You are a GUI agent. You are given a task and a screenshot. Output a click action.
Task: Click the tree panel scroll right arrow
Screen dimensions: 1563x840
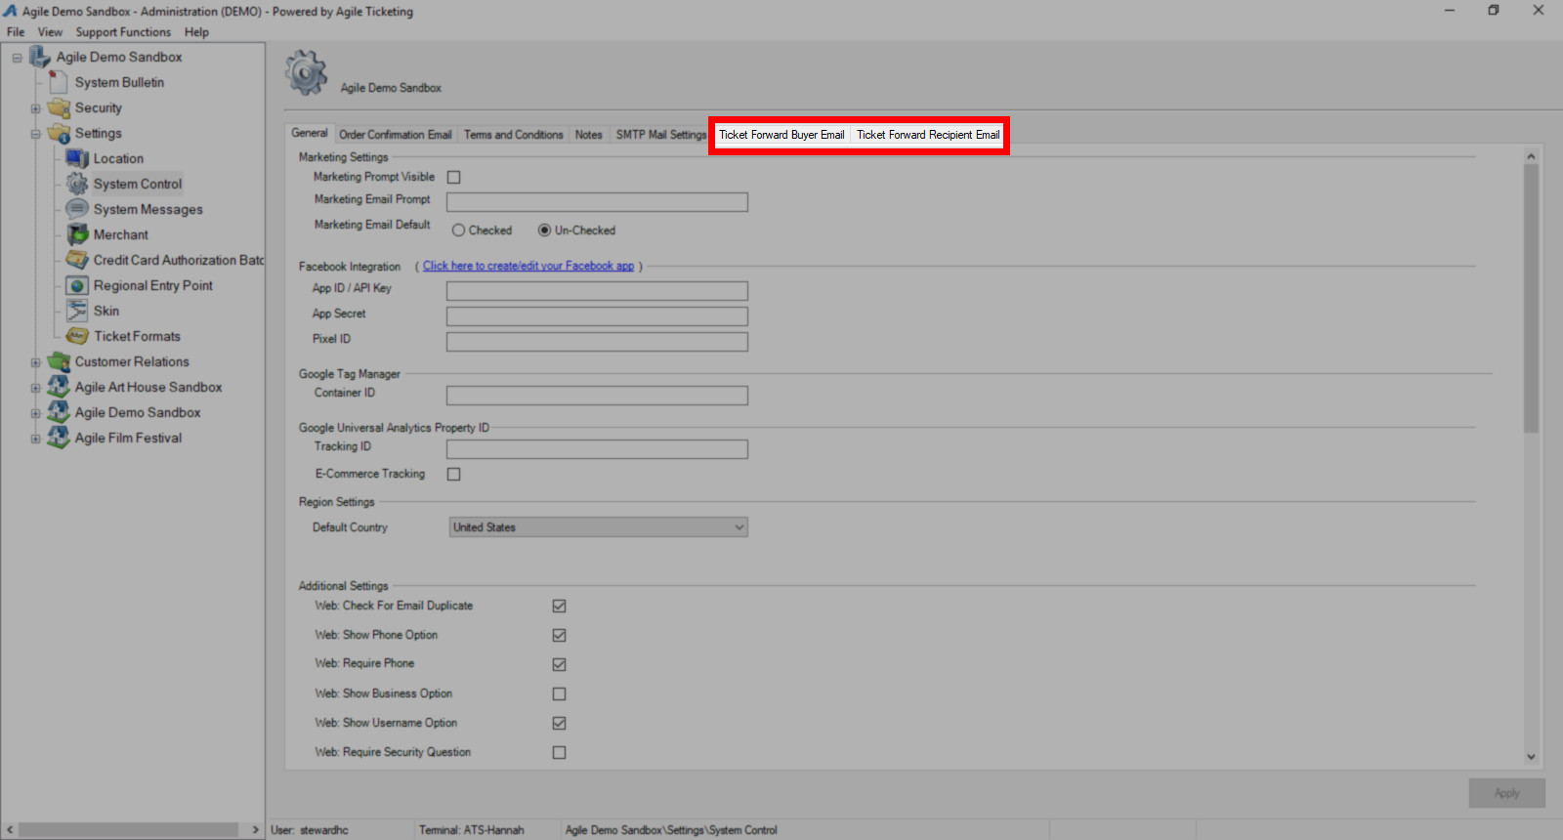tap(256, 830)
